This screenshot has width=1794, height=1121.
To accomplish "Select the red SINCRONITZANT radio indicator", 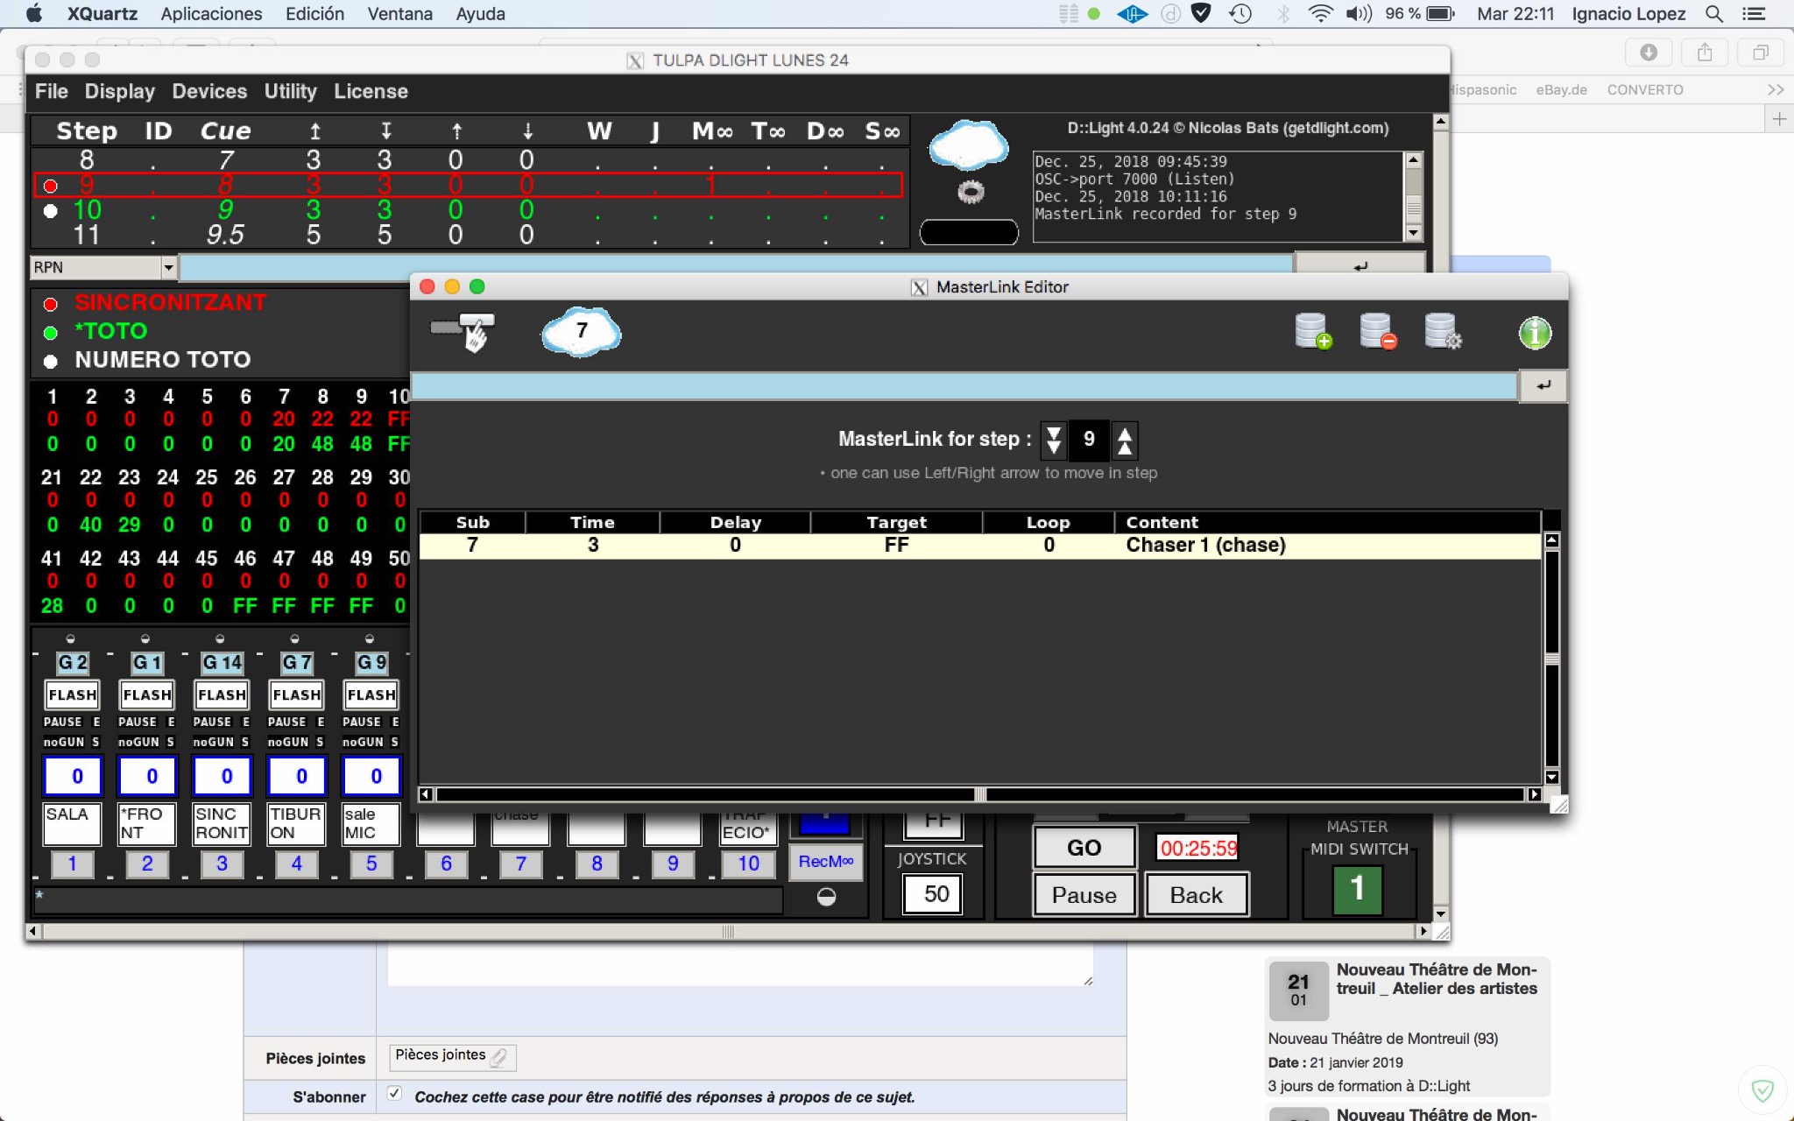I will click(x=51, y=304).
